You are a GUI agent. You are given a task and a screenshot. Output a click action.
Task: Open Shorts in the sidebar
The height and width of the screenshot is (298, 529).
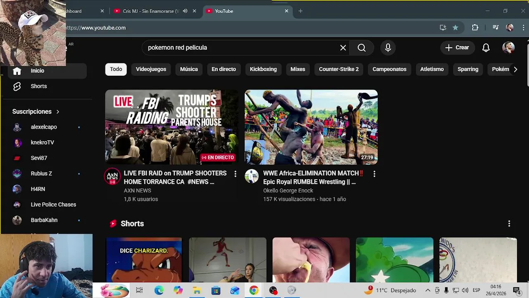pyautogui.click(x=48, y=86)
